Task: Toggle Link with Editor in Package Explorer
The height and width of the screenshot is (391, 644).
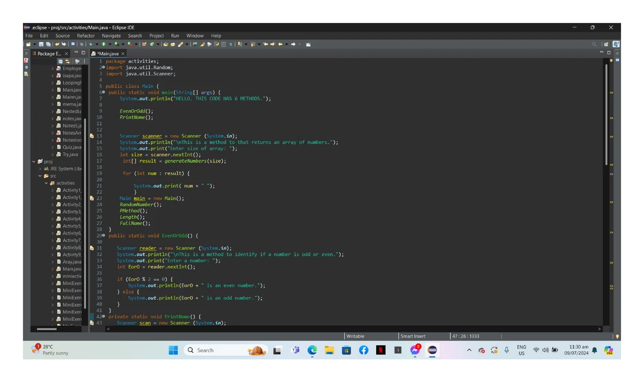Action: click(68, 61)
